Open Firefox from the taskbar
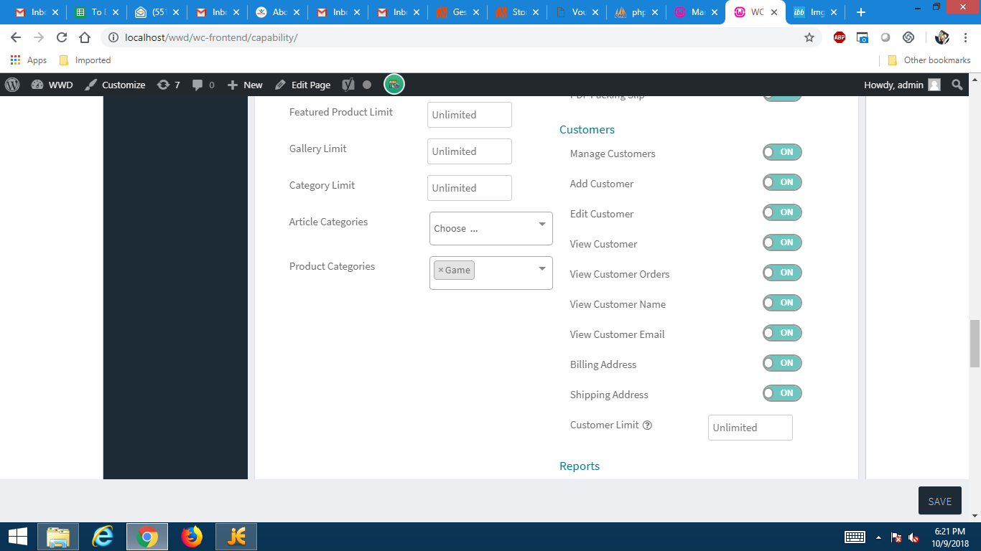The width and height of the screenshot is (981, 551). tap(192, 537)
